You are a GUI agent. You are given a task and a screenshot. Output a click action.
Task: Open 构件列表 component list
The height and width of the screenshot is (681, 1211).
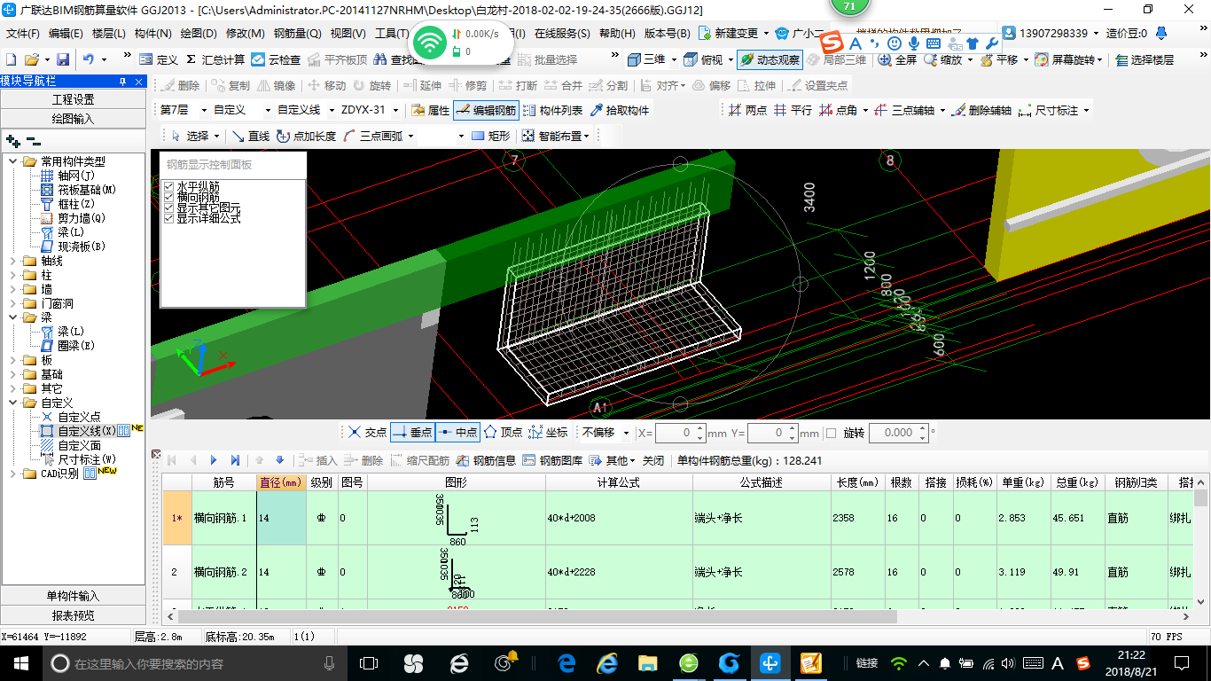(552, 110)
